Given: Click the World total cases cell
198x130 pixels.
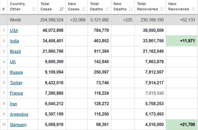Looking at the screenshot, I should pyautogui.click(x=52, y=20).
